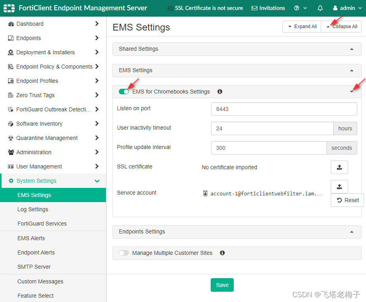Image resolution: width=366 pixels, height=302 pixels.
Task: Expand the Endpoints Settings section arrow
Action: coord(352,232)
